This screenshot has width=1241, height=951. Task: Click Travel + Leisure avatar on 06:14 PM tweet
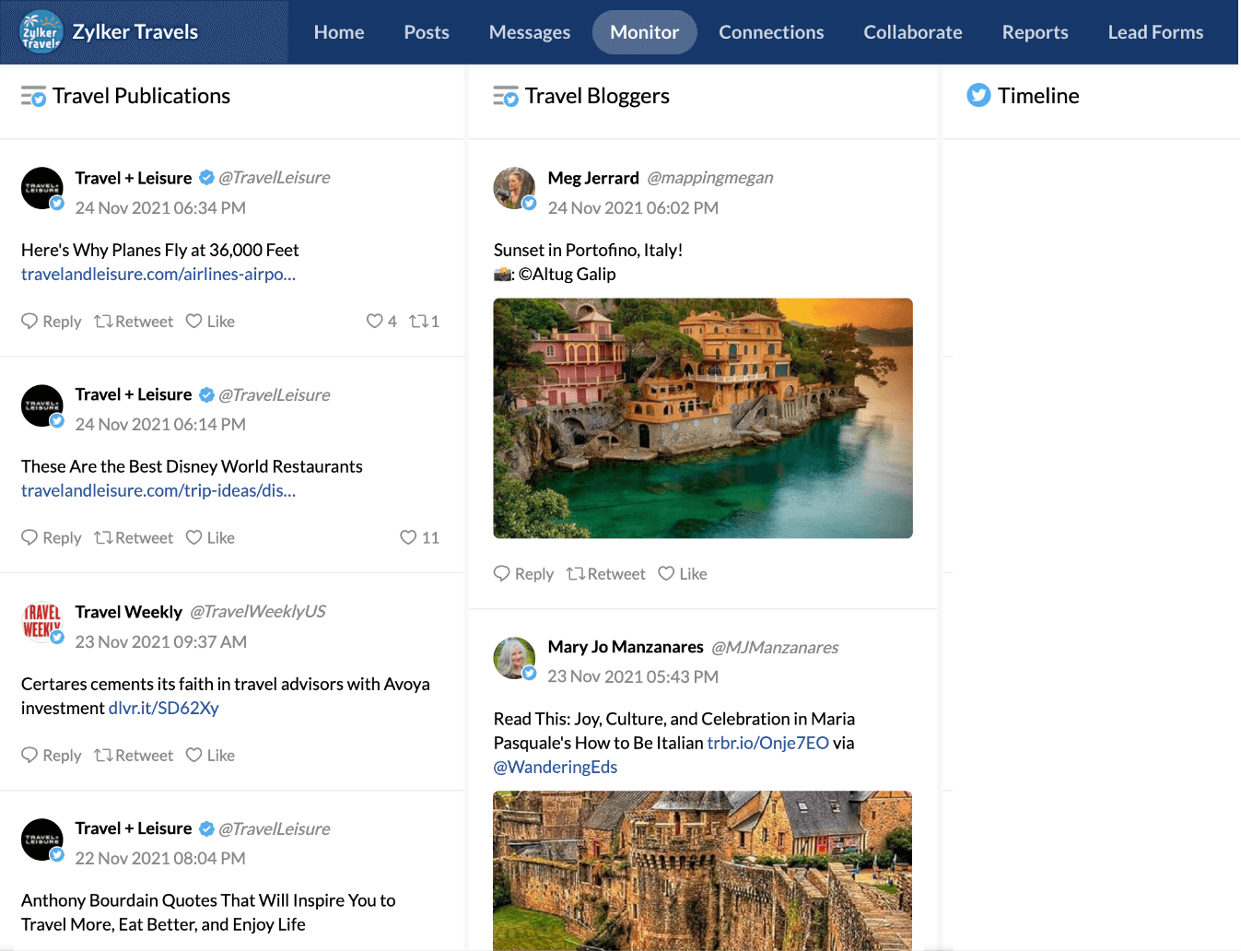click(x=42, y=405)
